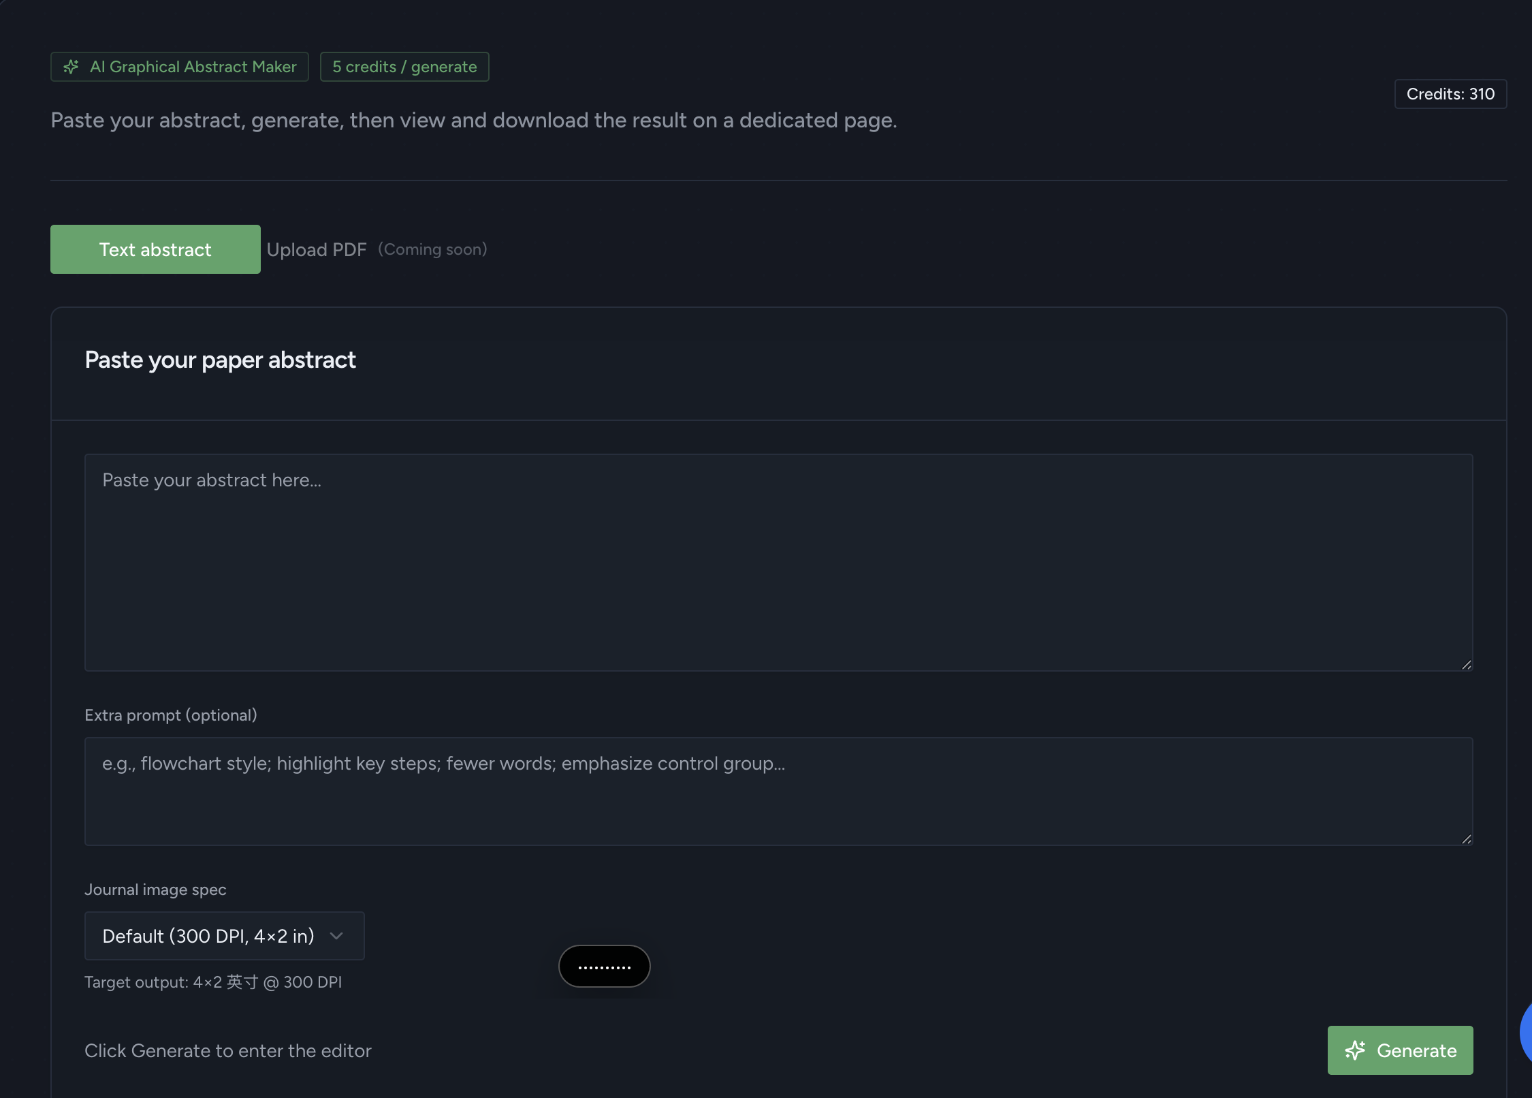Click the 5 credits / generate badge

point(404,67)
